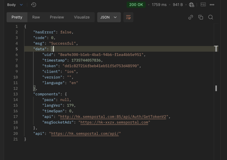Screen dimensions: 227x160
Task: Open search in response with magnifier icon
Action: [211, 17]
